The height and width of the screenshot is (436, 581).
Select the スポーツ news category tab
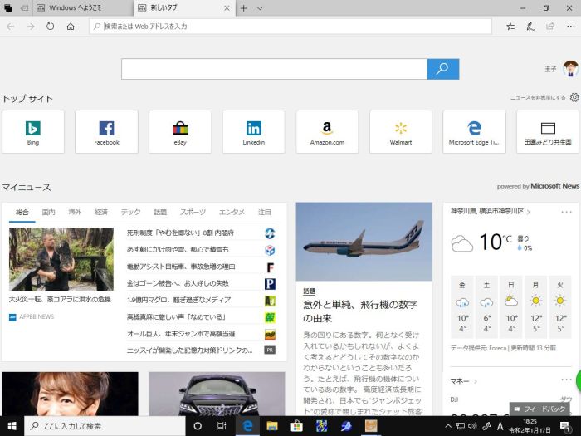(x=193, y=213)
